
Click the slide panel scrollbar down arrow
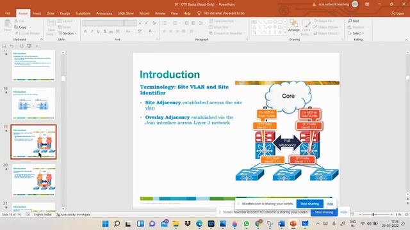[x=63, y=209]
